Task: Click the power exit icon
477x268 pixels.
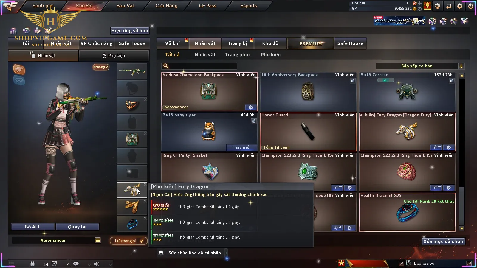Action: (470, 6)
